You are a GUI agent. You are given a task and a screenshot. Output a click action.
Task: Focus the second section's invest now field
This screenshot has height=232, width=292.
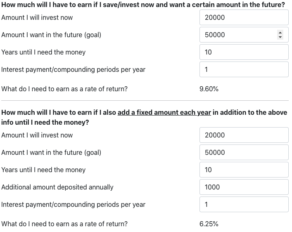pos(244,135)
